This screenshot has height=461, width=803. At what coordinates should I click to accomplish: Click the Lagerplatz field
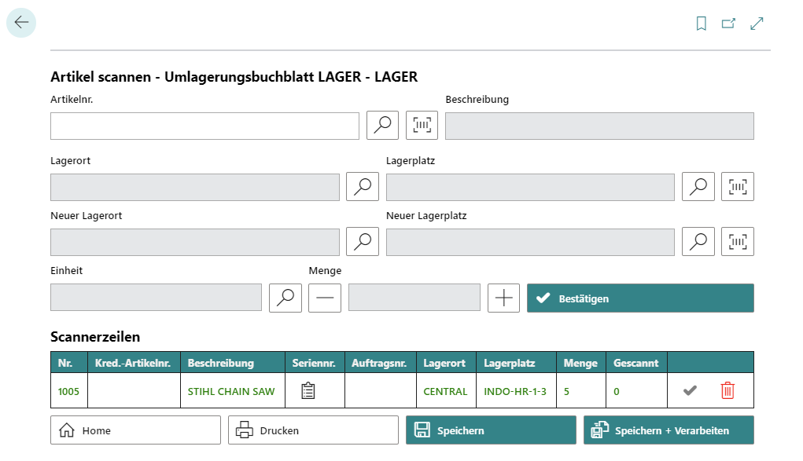(x=530, y=187)
